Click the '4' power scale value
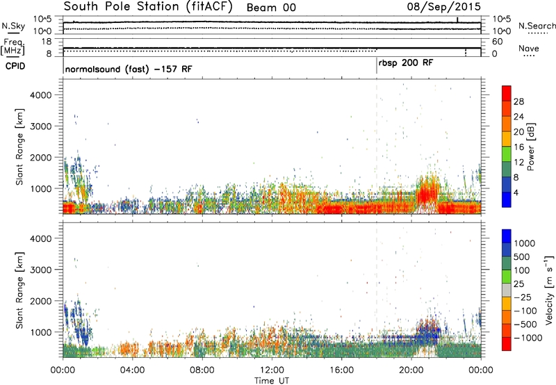Image resolution: width=556 pixels, height=385 pixels. tap(516, 193)
